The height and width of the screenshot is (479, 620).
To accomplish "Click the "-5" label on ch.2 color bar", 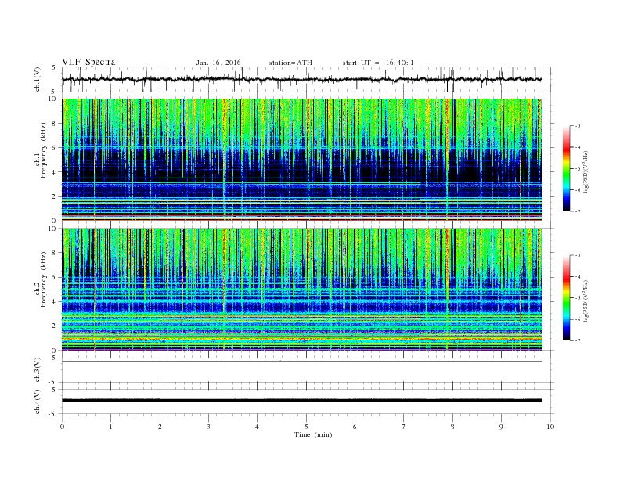I will click(578, 297).
